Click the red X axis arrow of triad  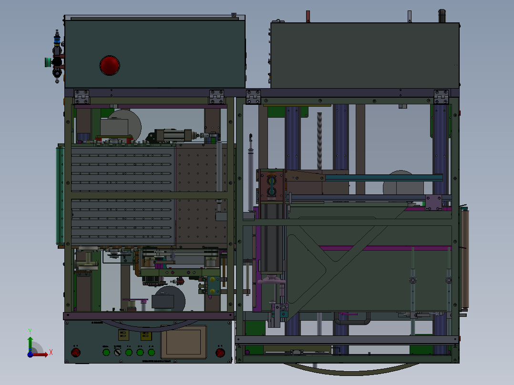40,354
